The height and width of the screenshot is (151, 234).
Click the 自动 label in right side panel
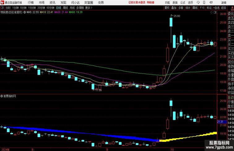[231, 97]
